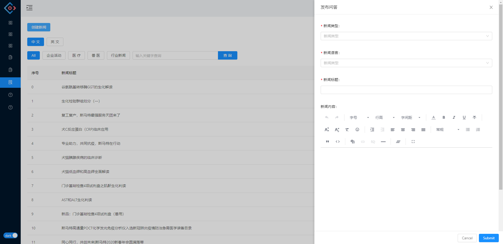Open the upper question-mark sidebar menu
503x244 pixels.
click(x=10, y=95)
